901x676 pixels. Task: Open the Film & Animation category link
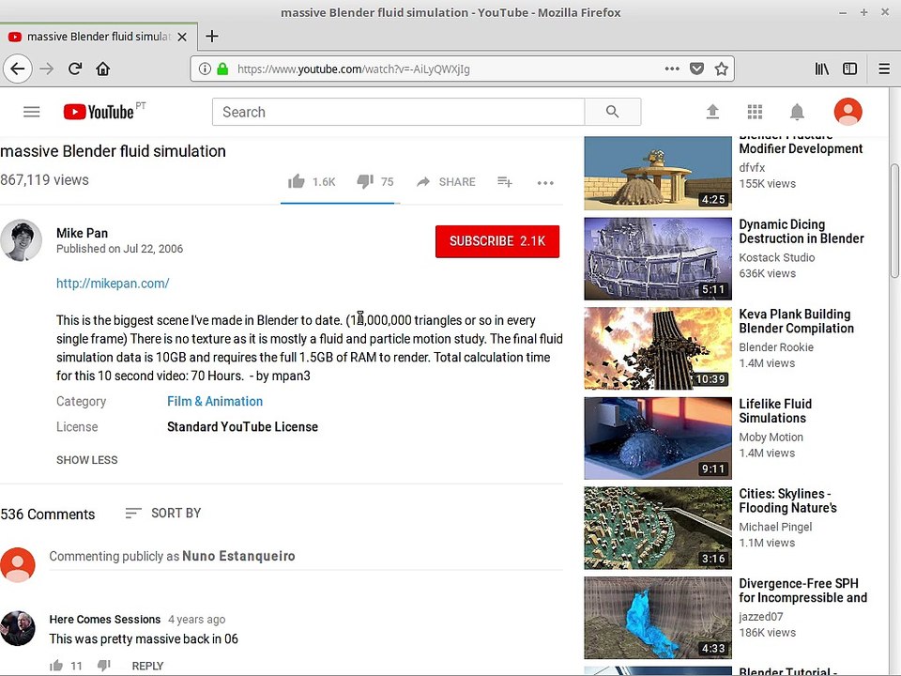(x=215, y=401)
